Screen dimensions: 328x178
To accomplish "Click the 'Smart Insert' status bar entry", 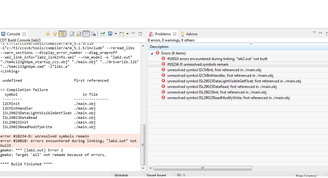I will pos(156,175).
